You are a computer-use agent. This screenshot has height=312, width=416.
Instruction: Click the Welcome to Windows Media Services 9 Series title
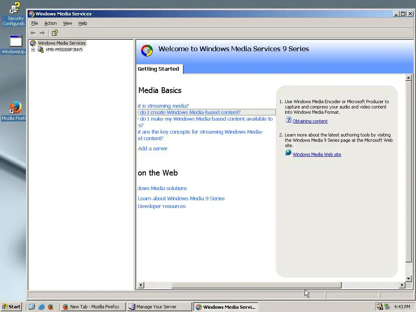click(234, 49)
